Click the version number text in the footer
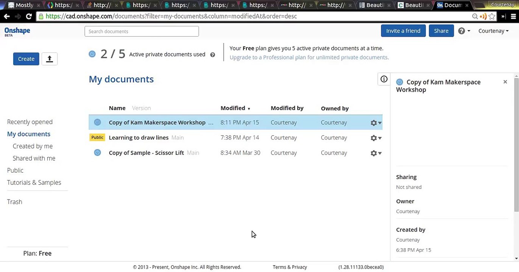Image resolution: width=519 pixels, height=272 pixels. point(361,267)
